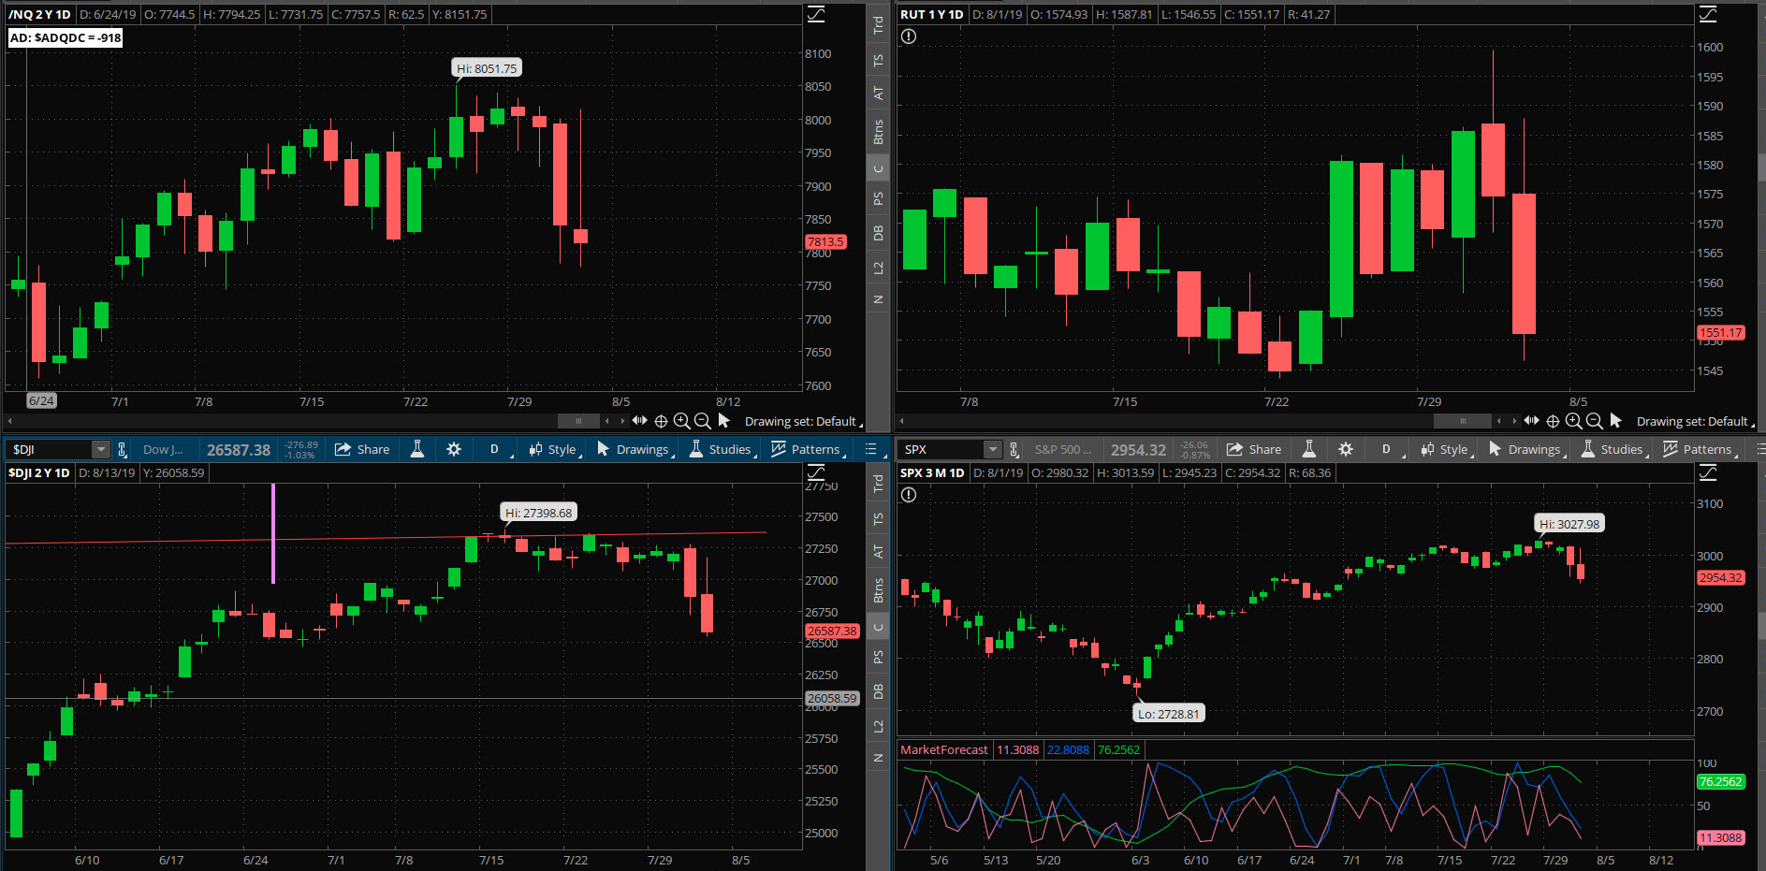Open the Style menu on SPX chart
Screen dimensions: 1766x871
click(1446, 449)
